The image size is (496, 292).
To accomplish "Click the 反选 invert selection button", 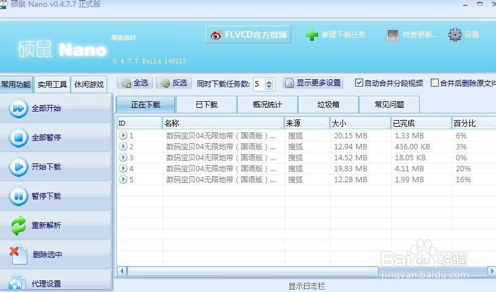I will click(x=174, y=83).
